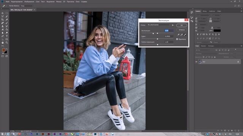
Task: Toggle Strikethrough in Character panel
Action: 219,34
